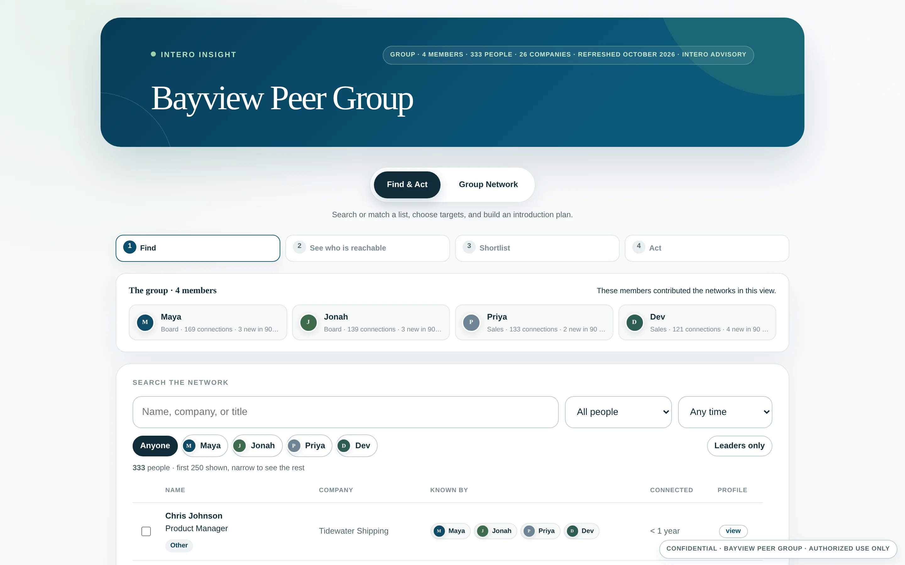Click Maya chip in Chris Johnson's Known By

point(450,531)
